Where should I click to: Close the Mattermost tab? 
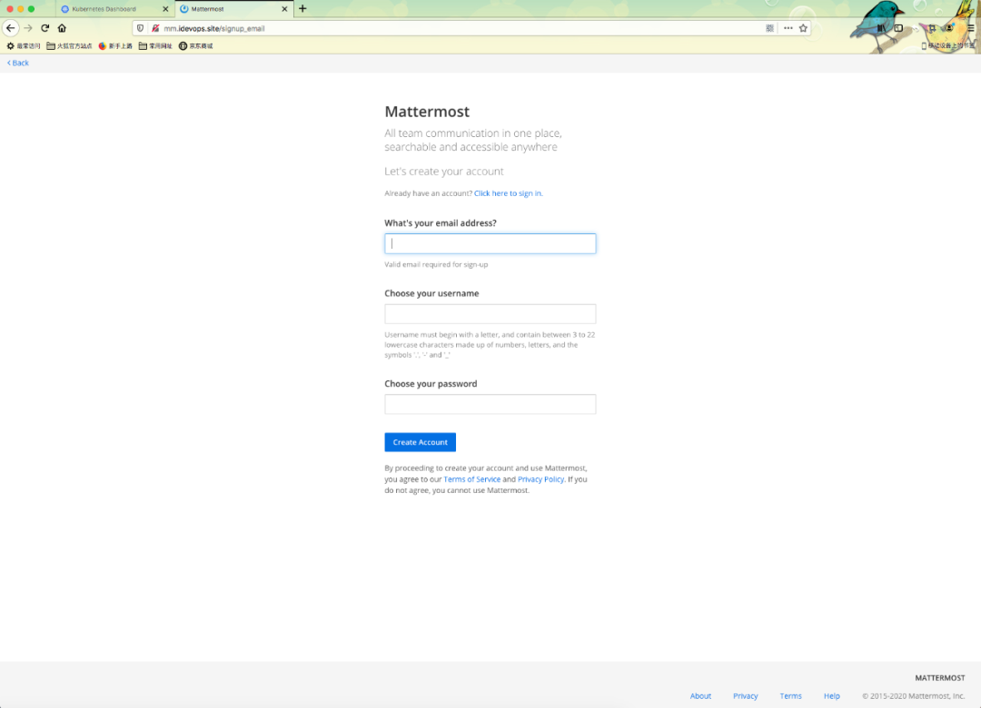click(284, 9)
